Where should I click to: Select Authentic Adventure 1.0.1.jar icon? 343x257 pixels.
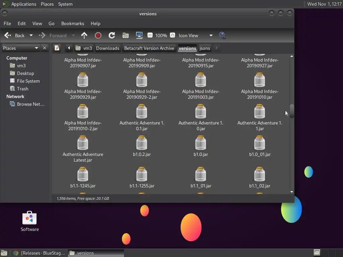click(x=142, y=111)
